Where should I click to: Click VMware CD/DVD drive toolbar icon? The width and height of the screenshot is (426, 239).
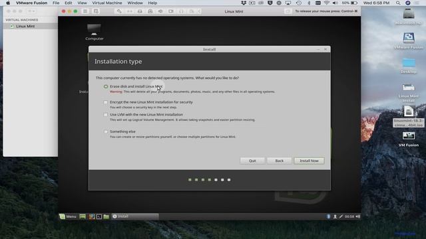point(150,11)
